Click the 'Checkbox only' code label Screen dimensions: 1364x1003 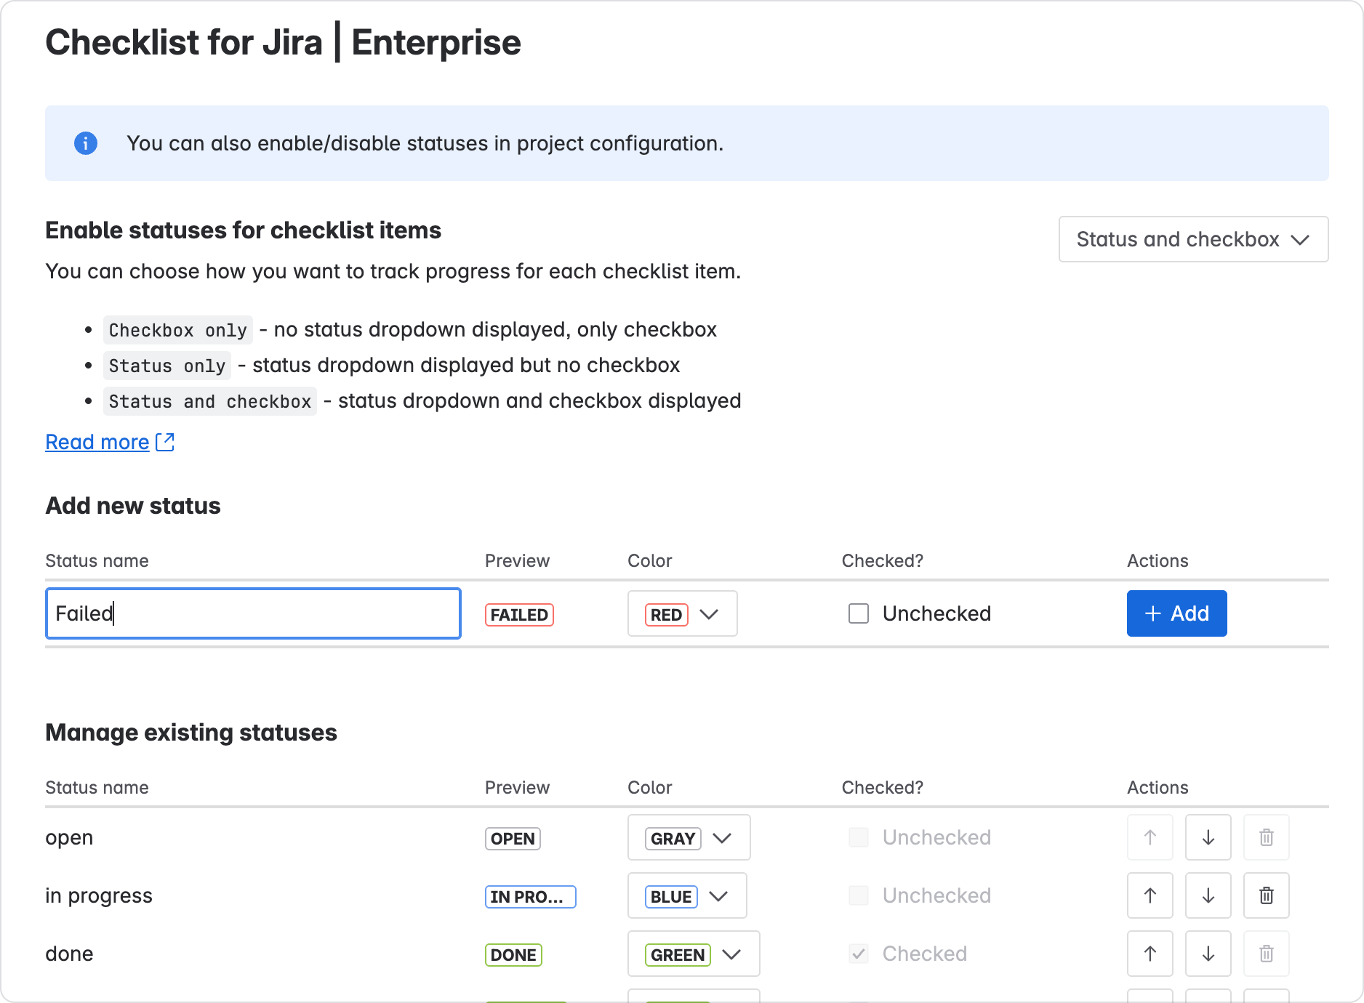pos(178,330)
